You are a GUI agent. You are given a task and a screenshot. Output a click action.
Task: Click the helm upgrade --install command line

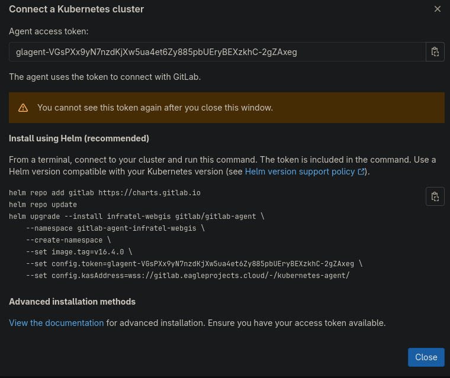coord(136,217)
